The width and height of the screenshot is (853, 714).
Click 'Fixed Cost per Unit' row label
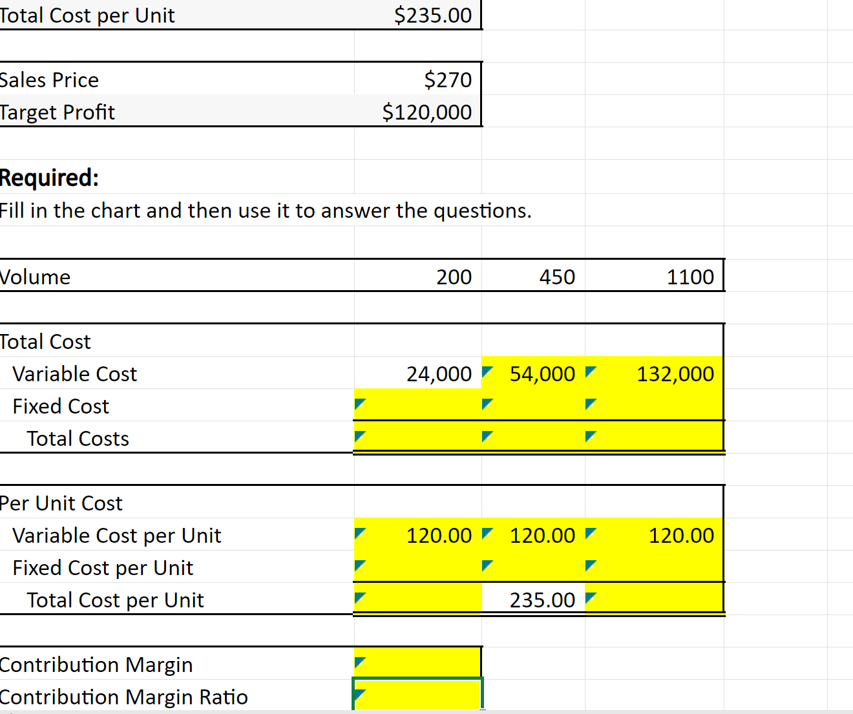coord(177,567)
